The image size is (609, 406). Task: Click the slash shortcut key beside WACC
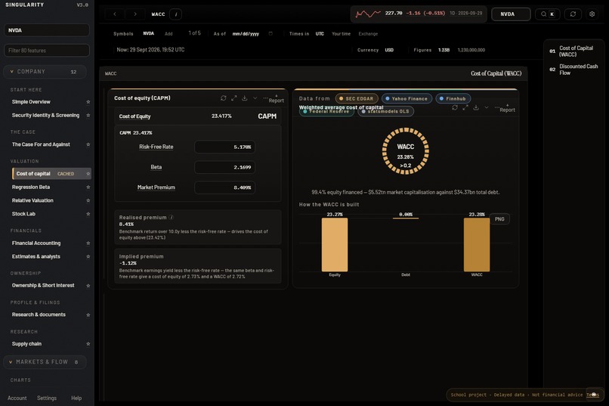(176, 14)
